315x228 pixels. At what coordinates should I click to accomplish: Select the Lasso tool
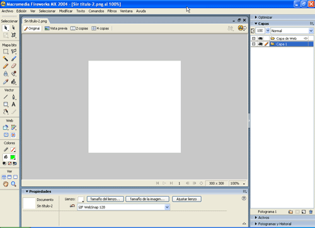(x=14, y=52)
